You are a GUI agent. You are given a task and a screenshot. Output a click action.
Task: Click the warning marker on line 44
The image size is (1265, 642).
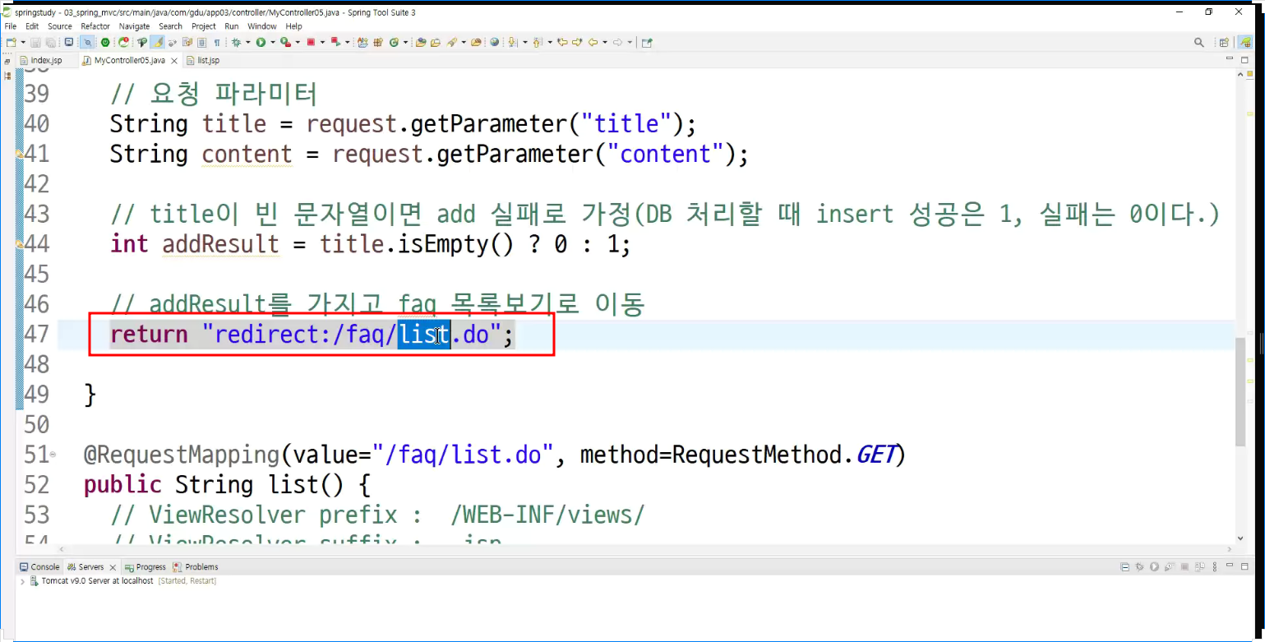(19, 244)
